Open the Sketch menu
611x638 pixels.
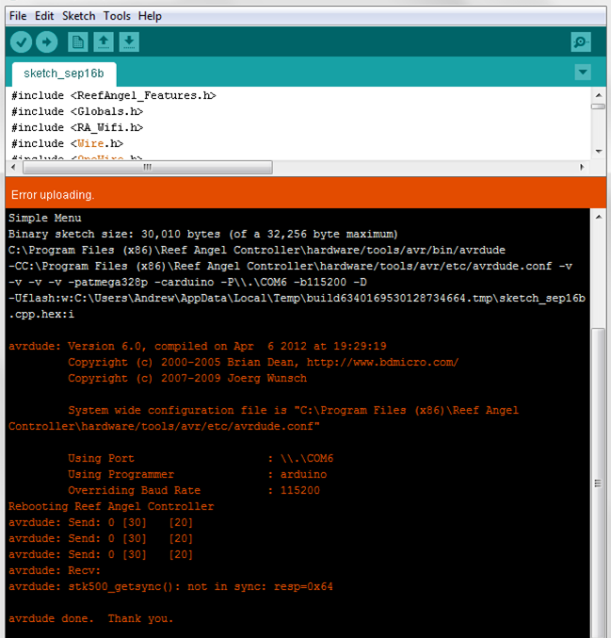pos(78,16)
